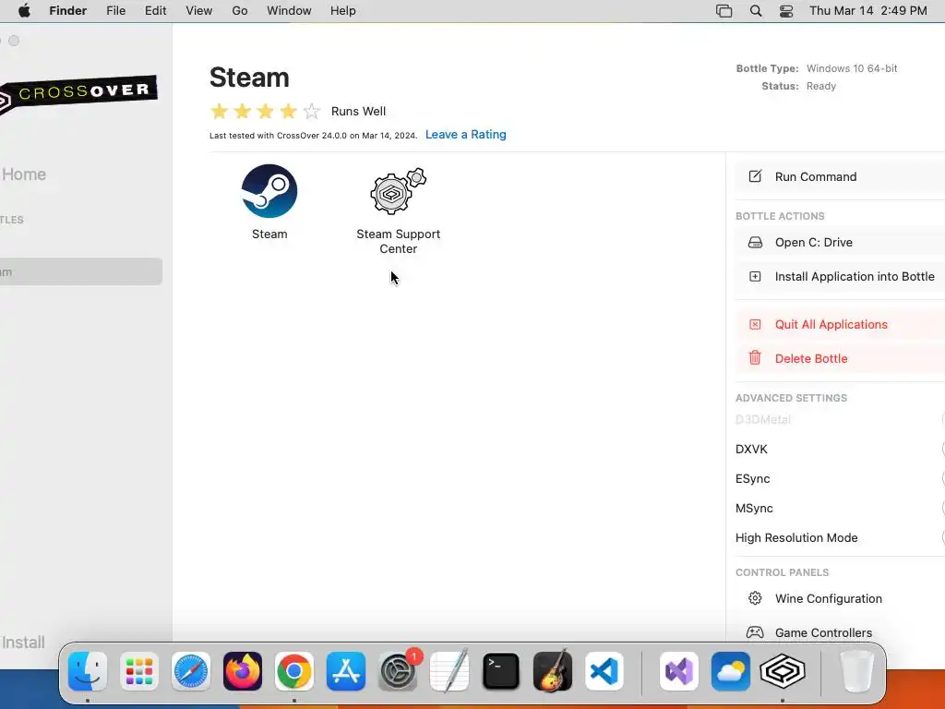Open the Apple menu
945x709 pixels.
coord(24,11)
